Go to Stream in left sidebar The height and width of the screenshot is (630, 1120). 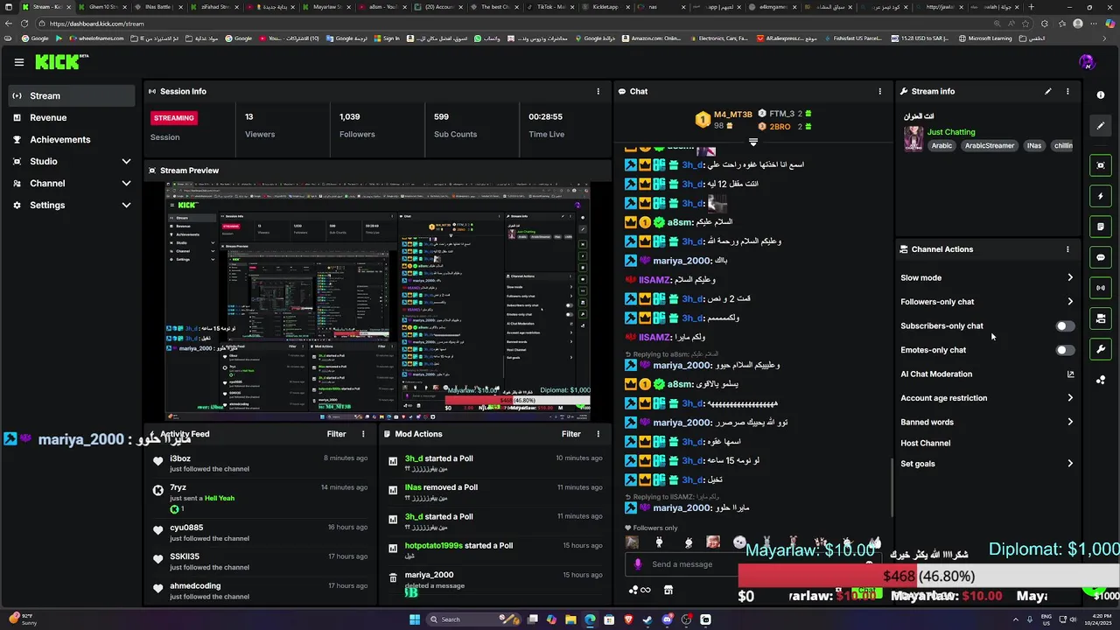click(x=73, y=95)
